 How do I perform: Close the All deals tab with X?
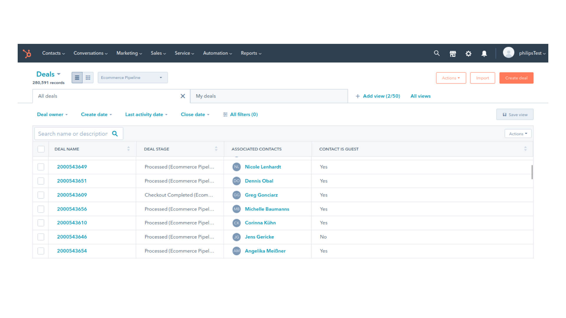click(x=183, y=96)
